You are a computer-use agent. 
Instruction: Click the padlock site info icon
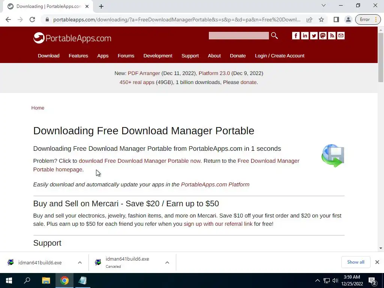pyautogui.click(x=47, y=19)
